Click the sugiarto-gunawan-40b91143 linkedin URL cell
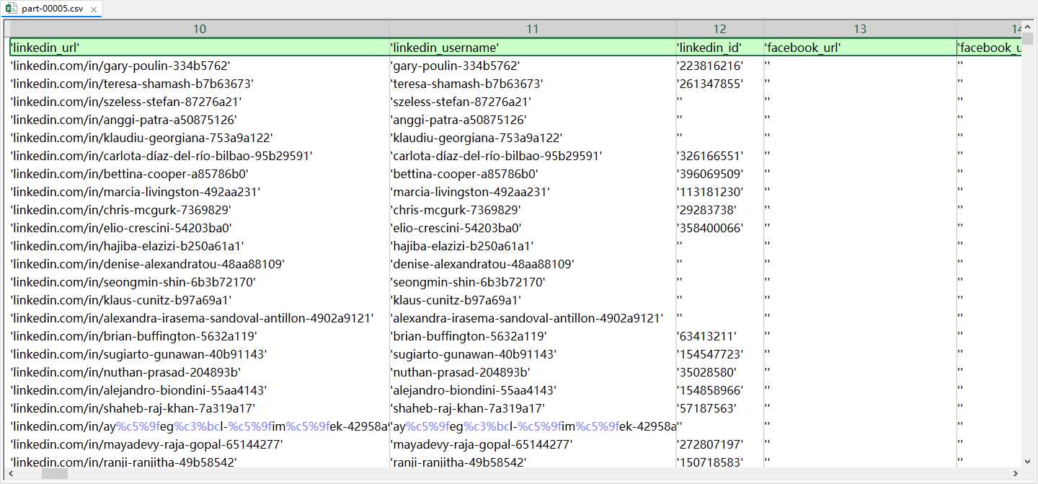This screenshot has width=1038, height=484. (x=200, y=354)
